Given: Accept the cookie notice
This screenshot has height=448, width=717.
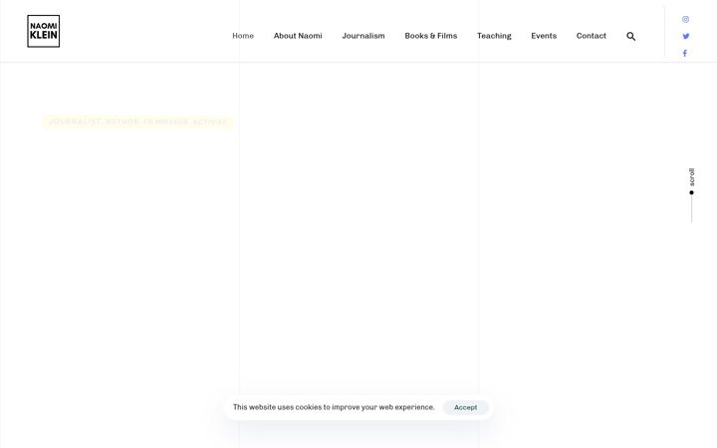Looking at the screenshot, I should click(x=465, y=407).
